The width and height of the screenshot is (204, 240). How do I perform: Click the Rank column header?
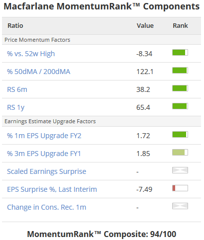[x=180, y=26]
